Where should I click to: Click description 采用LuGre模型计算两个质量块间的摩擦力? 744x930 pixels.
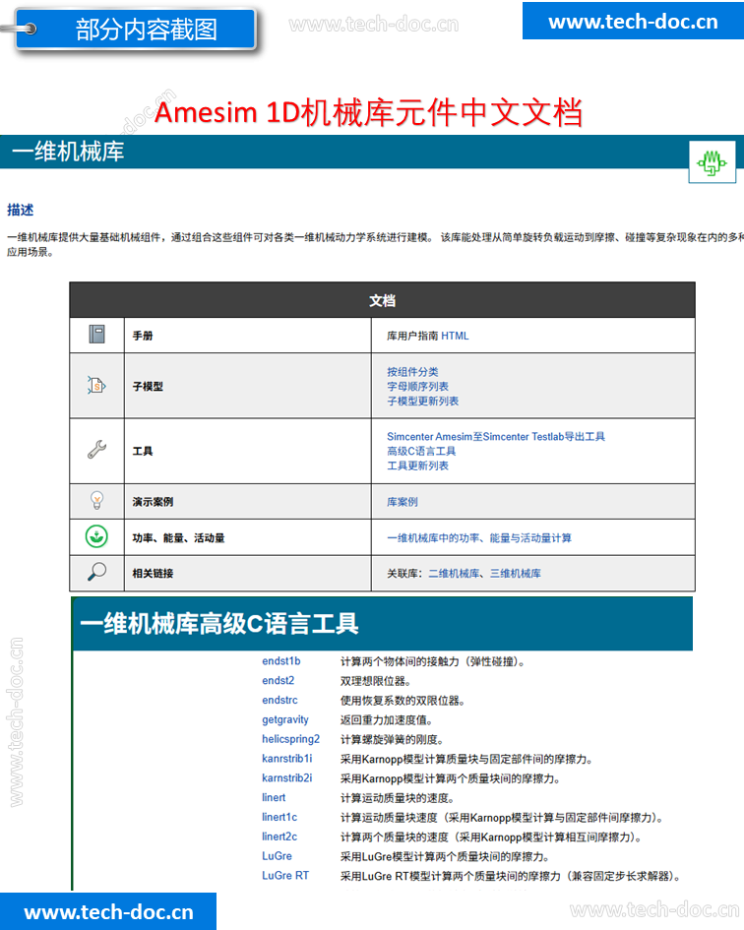445,857
